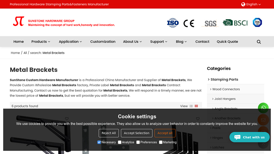Click the All breadcrumb link

(x=25, y=53)
